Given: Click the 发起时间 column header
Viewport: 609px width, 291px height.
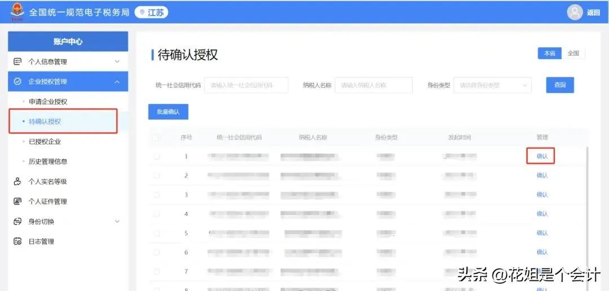Looking at the screenshot, I should coord(460,137).
